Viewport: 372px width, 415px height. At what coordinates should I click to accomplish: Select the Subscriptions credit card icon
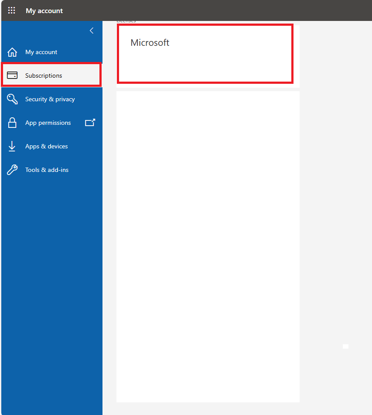(12, 75)
